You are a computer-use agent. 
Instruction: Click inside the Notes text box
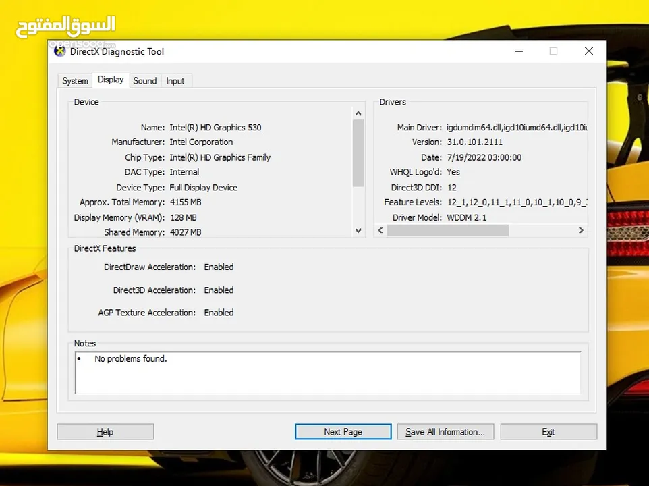pyautogui.click(x=328, y=373)
